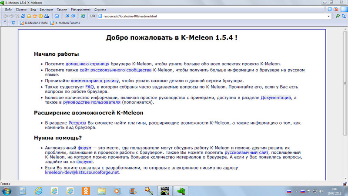This screenshot has width=348, height=196.
Task: Print the page using the printer icon
Action: (x=47, y=16)
